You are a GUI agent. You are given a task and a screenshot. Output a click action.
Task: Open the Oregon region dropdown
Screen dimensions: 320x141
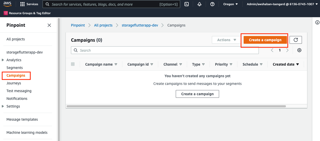coord(230,4)
